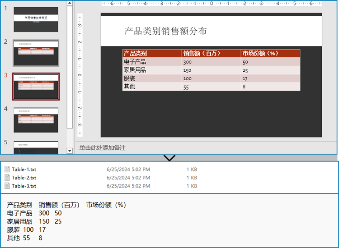The image size is (339, 248).
Task: Click the slide title 产品类别销售额分布
Action: (165, 31)
